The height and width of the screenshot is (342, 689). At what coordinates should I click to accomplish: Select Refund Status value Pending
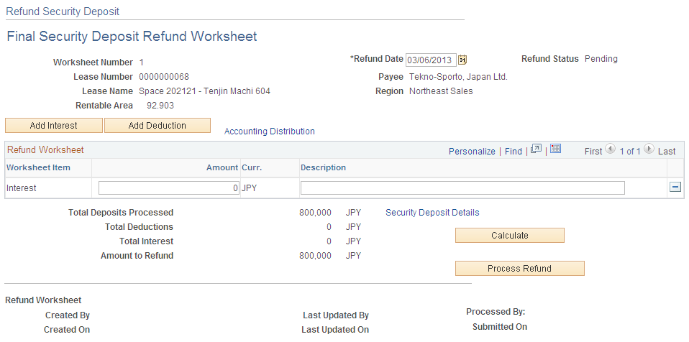point(601,59)
